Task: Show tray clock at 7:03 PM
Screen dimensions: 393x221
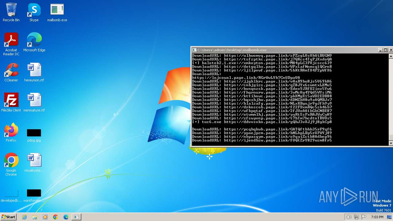Action: click(377, 217)
